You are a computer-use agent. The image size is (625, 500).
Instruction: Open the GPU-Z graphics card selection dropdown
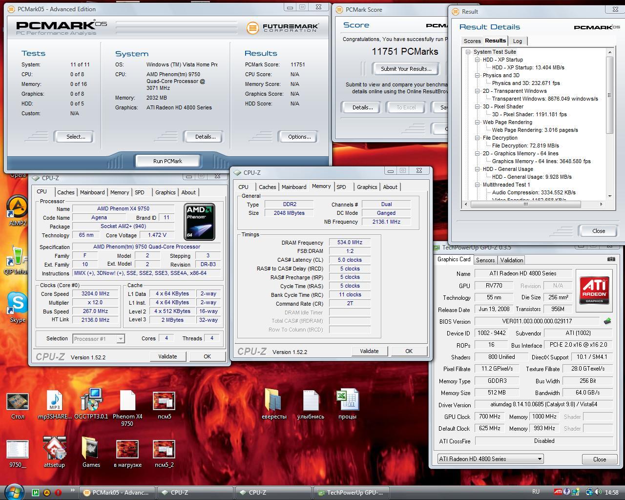490,459
